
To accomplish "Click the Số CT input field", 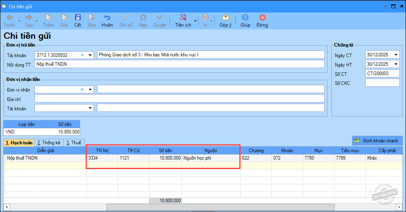I will (382, 74).
